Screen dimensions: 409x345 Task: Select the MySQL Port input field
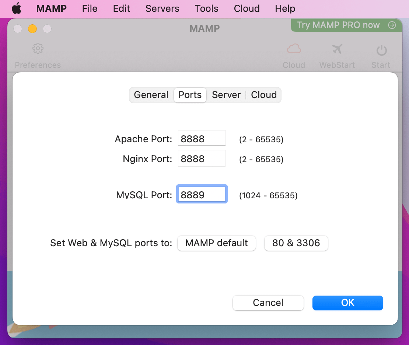click(202, 194)
